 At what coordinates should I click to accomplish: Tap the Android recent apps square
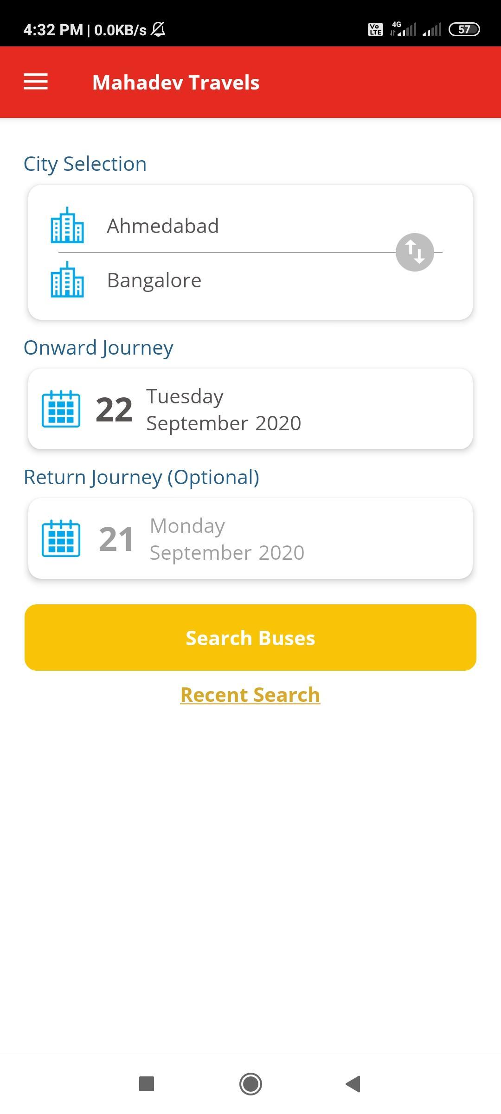click(147, 1084)
